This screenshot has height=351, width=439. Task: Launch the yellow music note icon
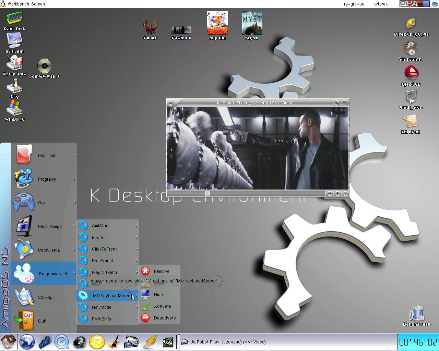click(x=97, y=342)
